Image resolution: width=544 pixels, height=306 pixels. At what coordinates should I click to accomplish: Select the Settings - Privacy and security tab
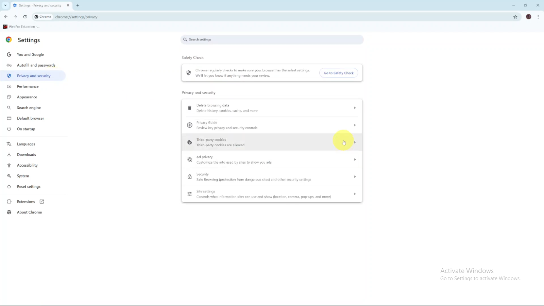(x=41, y=5)
